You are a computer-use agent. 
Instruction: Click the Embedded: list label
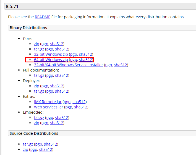click(x=33, y=112)
